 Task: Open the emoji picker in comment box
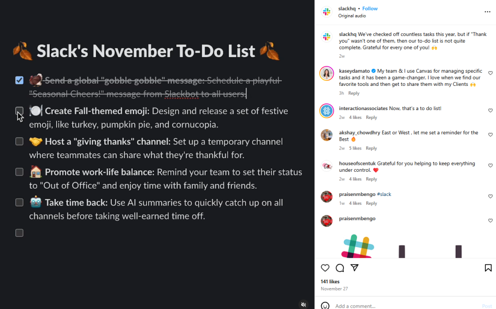325,306
